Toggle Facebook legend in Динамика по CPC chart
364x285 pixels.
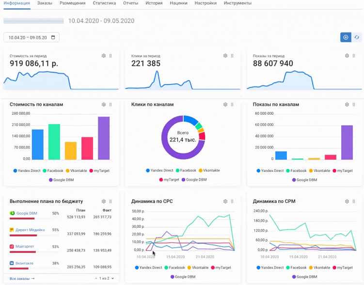(174, 268)
